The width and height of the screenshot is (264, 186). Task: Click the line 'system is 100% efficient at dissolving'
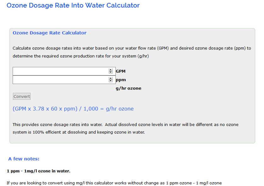(79, 132)
